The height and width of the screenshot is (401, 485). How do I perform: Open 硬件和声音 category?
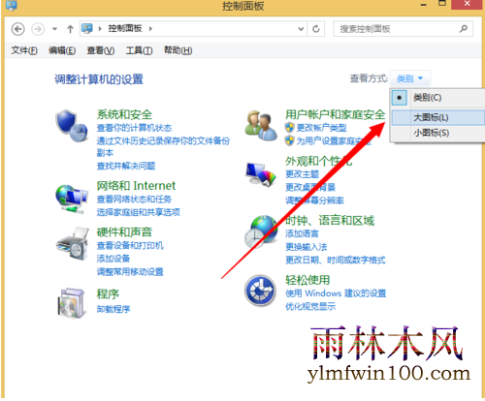coord(124,232)
